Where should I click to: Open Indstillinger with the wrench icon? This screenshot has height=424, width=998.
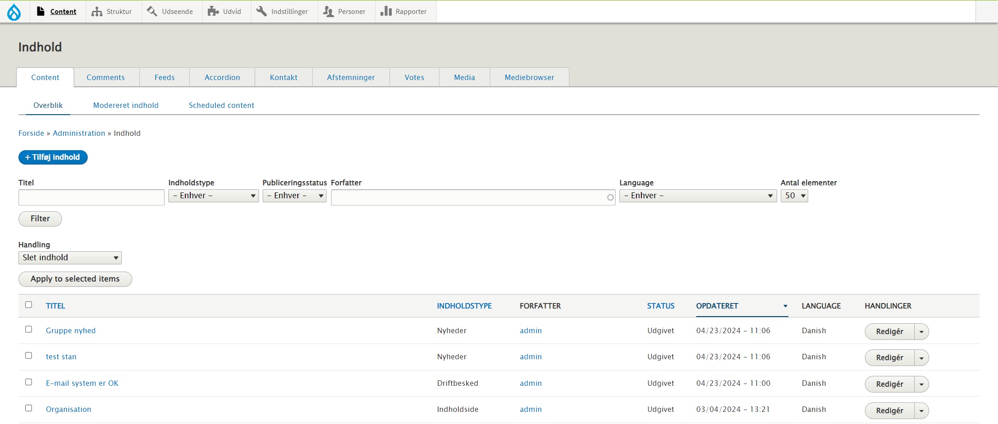pos(261,12)
